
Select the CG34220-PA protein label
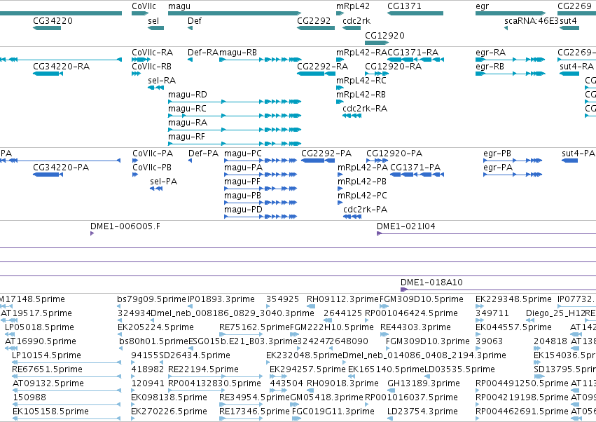click(x=61, y=168)
